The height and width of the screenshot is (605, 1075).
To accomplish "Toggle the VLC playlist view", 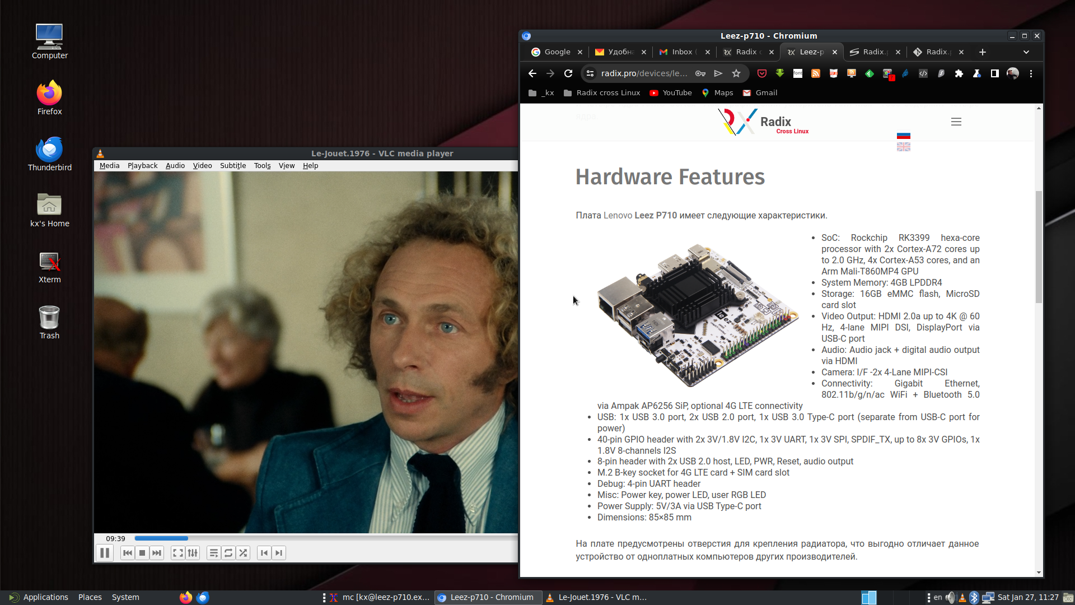I will pos(214,553).
